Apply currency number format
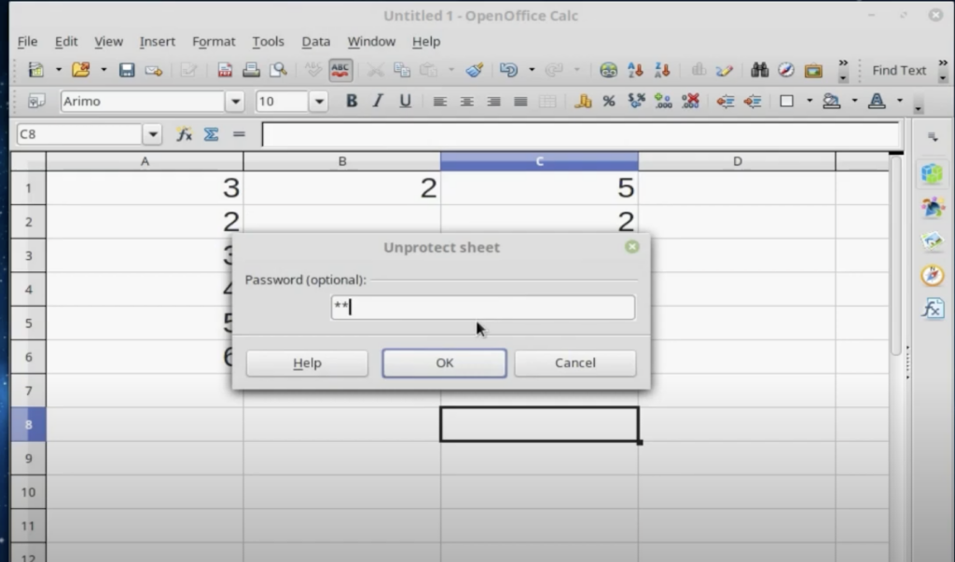The width and height of the screenshot is (955, 562). click(583, 102)
